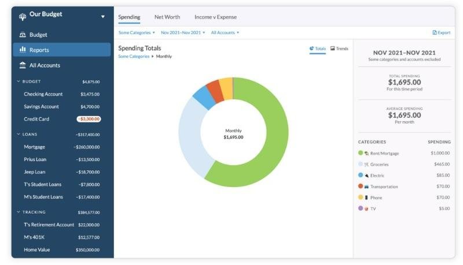The image size is (463, 265).
Task: Click the Rent/Mortgage house icon
Action: 366,154
